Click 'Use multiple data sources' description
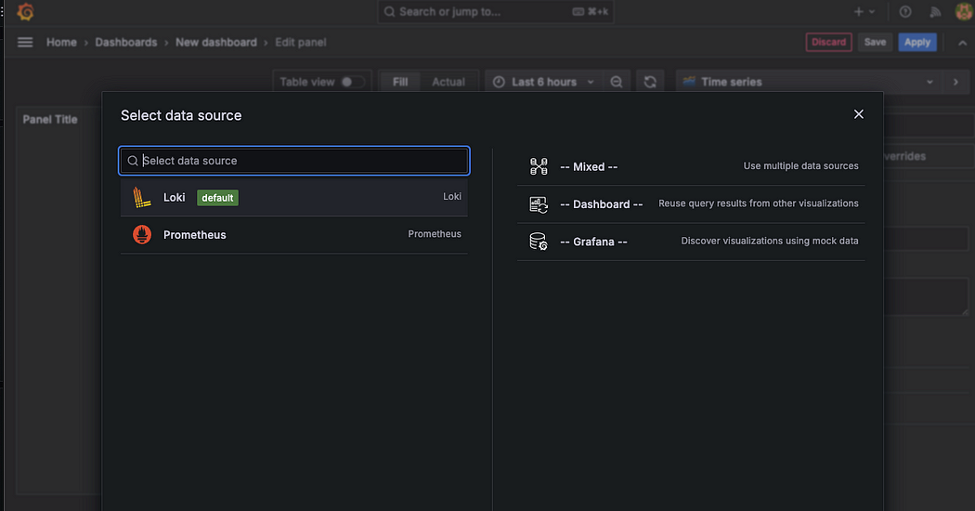The width and height of the screenshot is (975, 511). (800, 166)
